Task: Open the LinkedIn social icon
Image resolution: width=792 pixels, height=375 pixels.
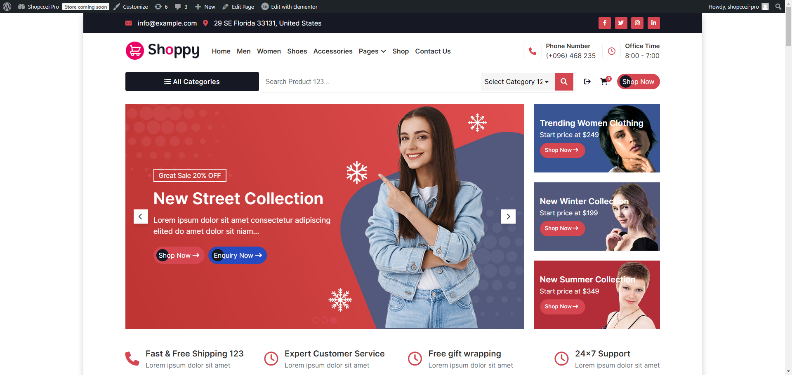Action: tap(654, 23)
